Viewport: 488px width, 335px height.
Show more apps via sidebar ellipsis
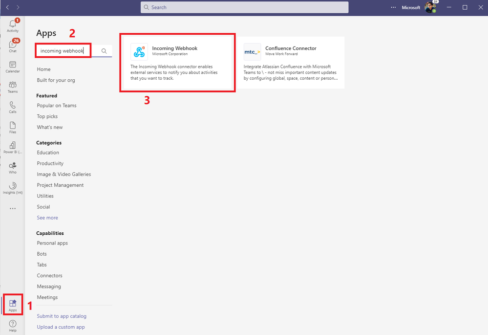click(12, 208)
